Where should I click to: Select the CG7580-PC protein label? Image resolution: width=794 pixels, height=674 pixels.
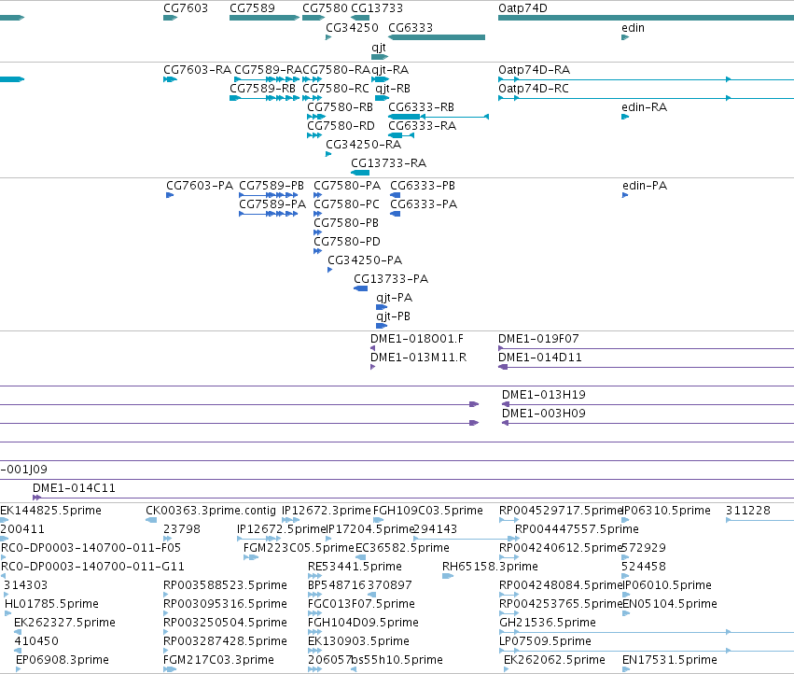pyautogui.click(x=346, y=204)
